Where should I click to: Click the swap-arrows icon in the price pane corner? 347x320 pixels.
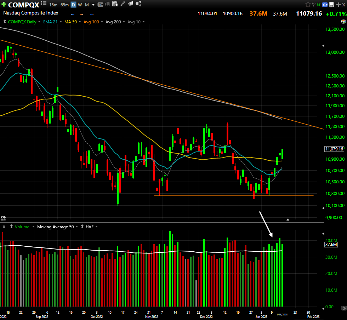[3, 218]
